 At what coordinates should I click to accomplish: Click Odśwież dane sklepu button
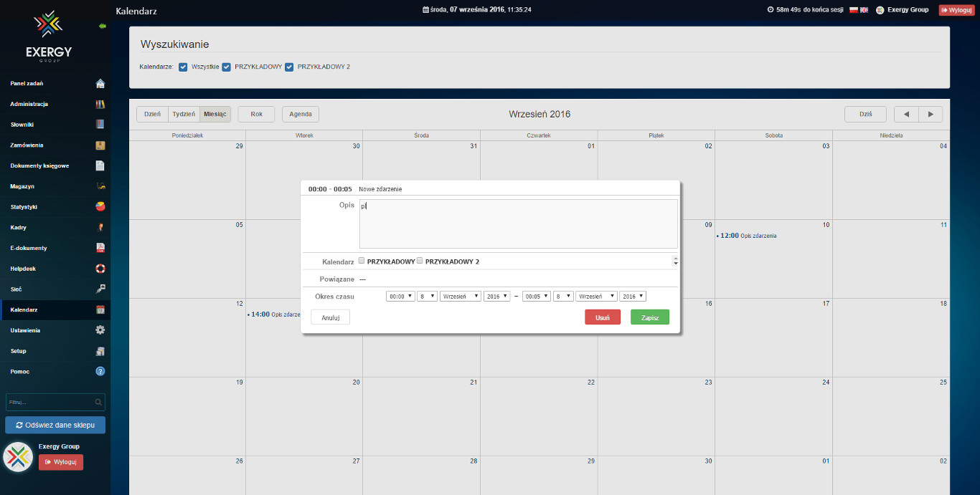point(55,425)
